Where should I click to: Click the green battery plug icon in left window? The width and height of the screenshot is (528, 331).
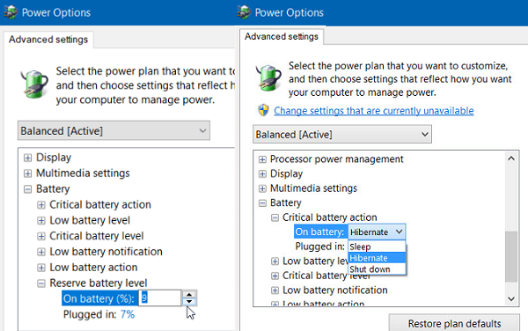[x=34, y=84]
